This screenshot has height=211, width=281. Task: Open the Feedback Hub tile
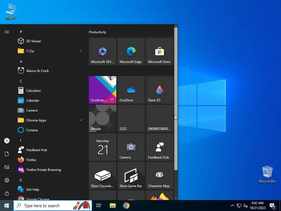[x=160, y=147]
